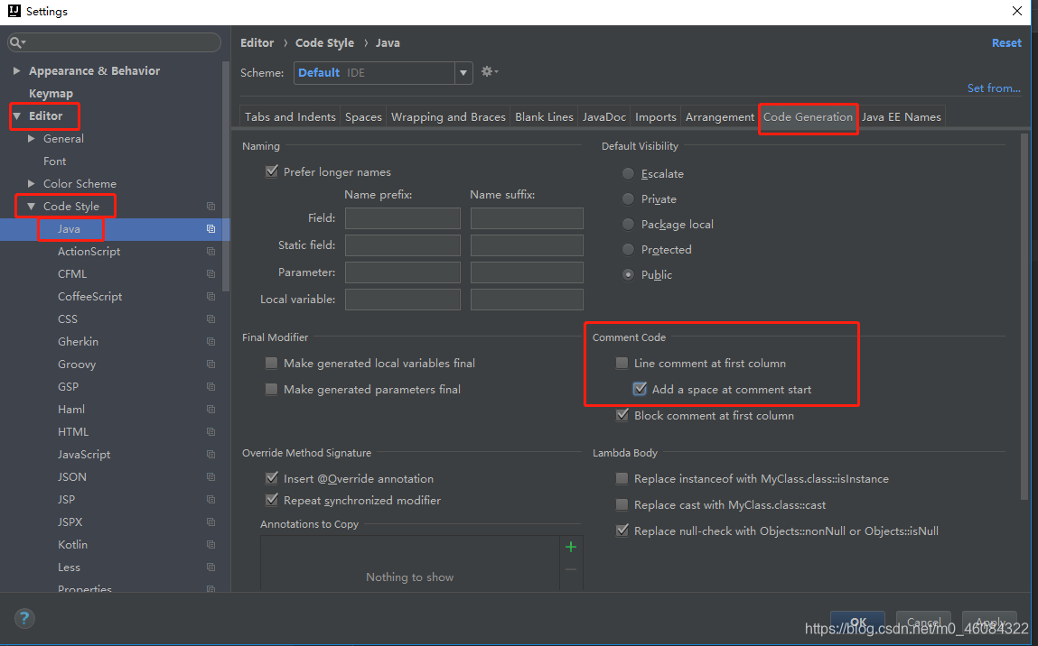Enable Replace cast with MyClass.class::cast
This screenshot has width=1038, height=646.
click(x=622, y=505)
